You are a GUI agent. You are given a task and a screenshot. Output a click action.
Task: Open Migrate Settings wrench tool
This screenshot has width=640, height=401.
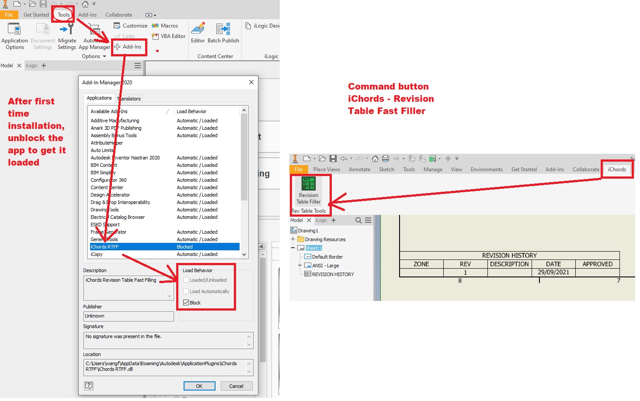[x=67, y=36]
